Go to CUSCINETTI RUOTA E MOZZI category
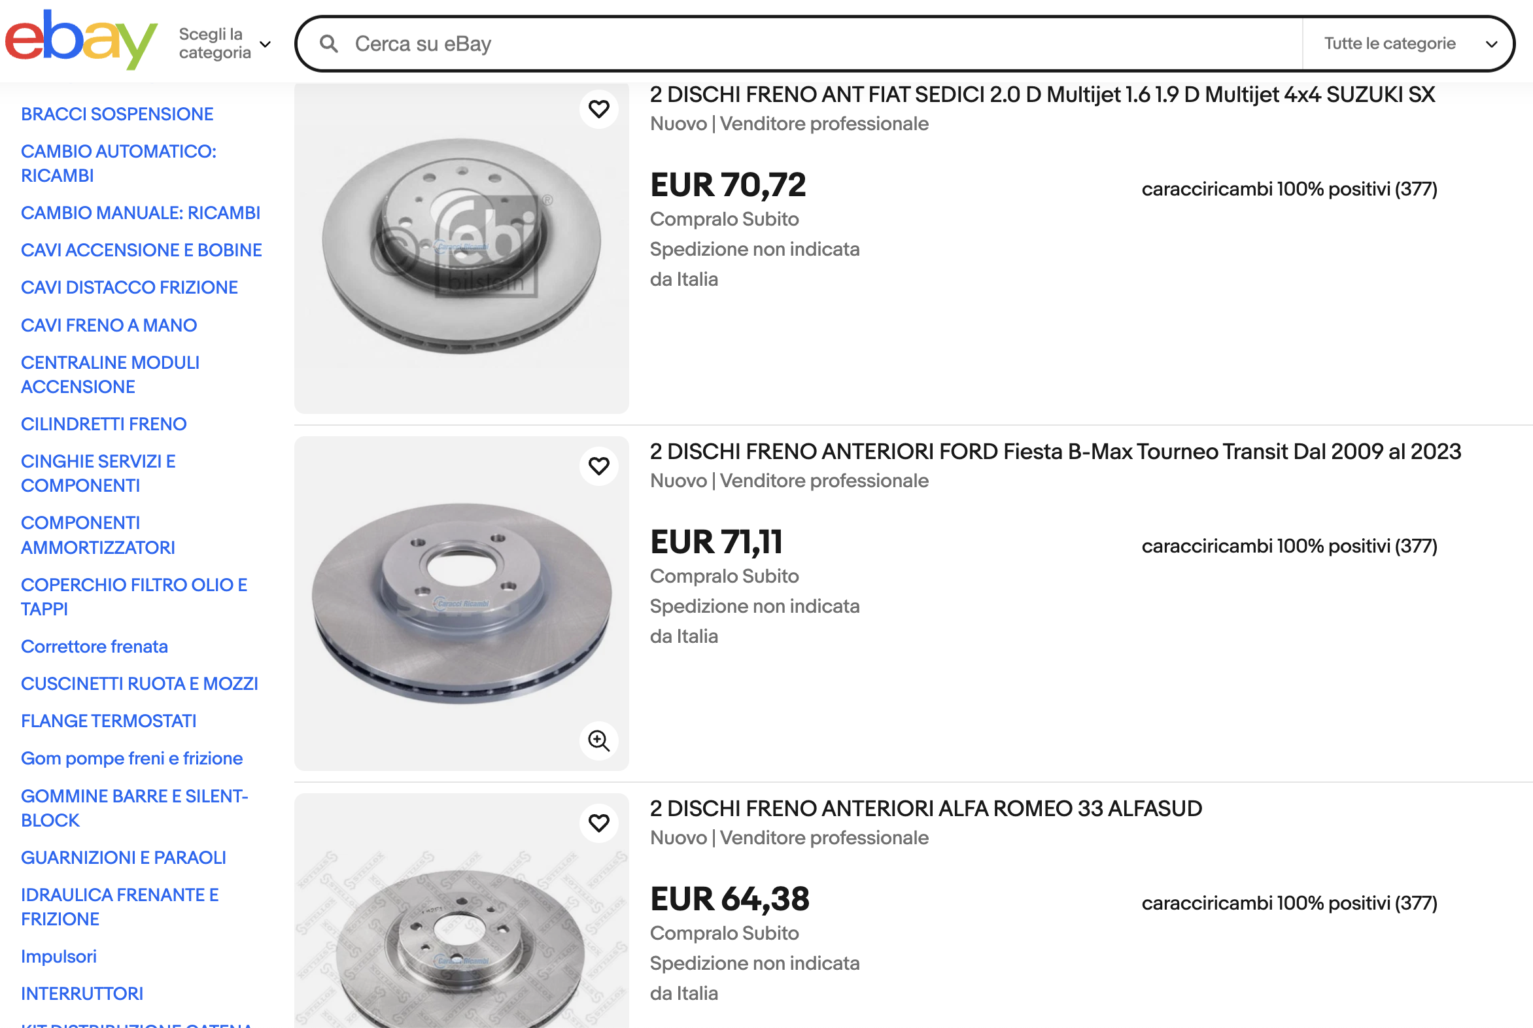 pyautogui.click(x=140, y=684)
